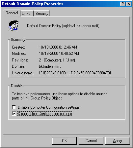Screen dimensions: 133x148
Task: Switch to the Links tab
Action: click(26, 14)
